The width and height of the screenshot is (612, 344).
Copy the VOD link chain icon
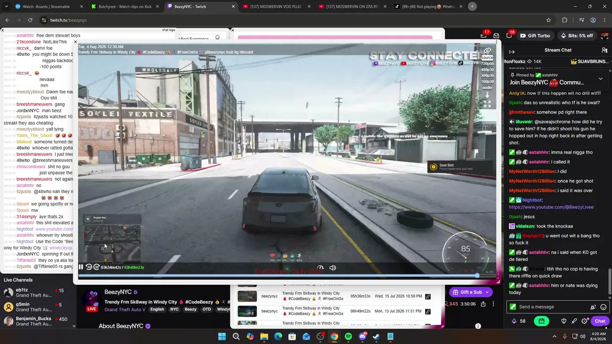pyautogui.click(x=487, y=51)
